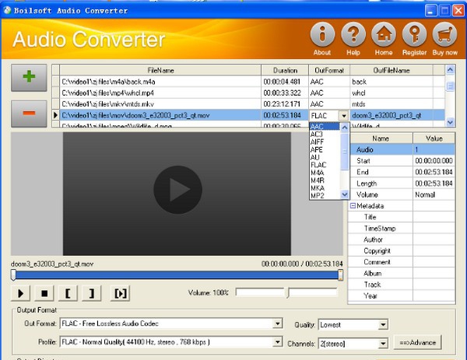The image size is (467, 360).
Task: Click the large play button in preview
Action: [177, 190]
